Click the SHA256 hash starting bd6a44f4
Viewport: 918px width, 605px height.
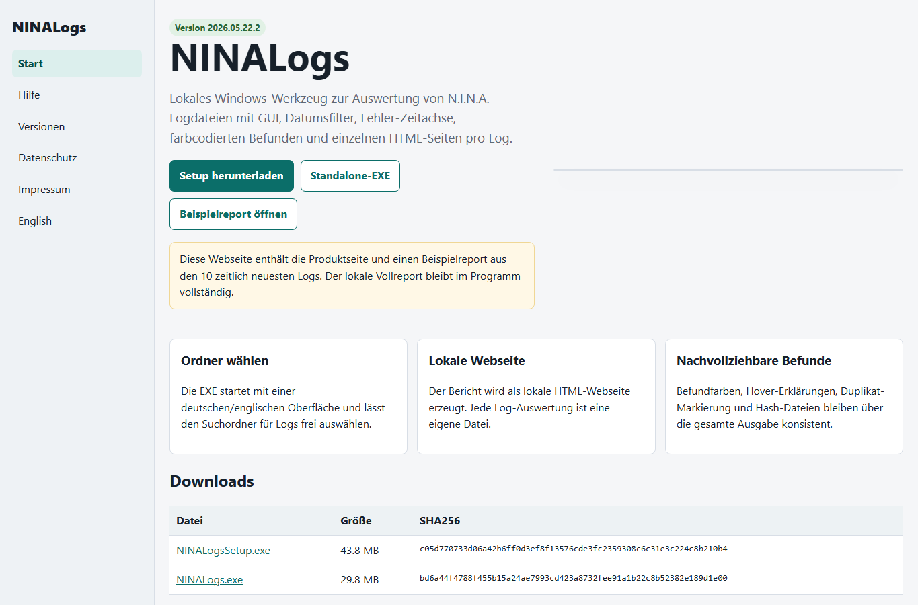pos(574,578)
